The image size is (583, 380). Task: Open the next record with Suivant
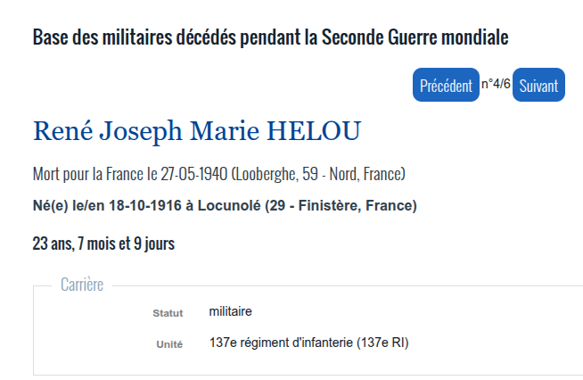(x=538, y=85)
